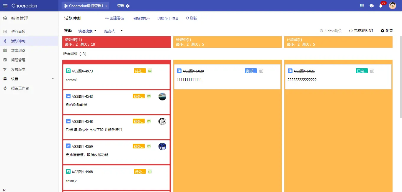Image resolution: width=402 pixels, height=192 pixels.
Task: Click task checkmark icon of AG2图4-4569
Action: point(68,146)
